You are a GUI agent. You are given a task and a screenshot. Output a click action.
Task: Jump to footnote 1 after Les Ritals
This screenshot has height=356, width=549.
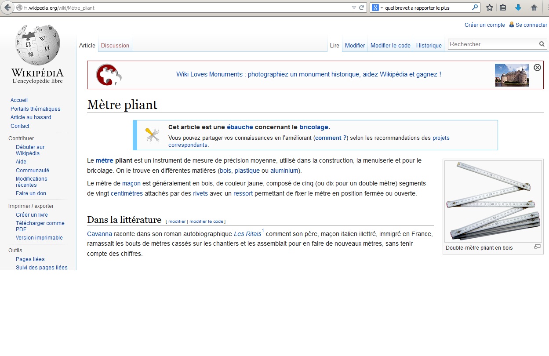[263, 231]
